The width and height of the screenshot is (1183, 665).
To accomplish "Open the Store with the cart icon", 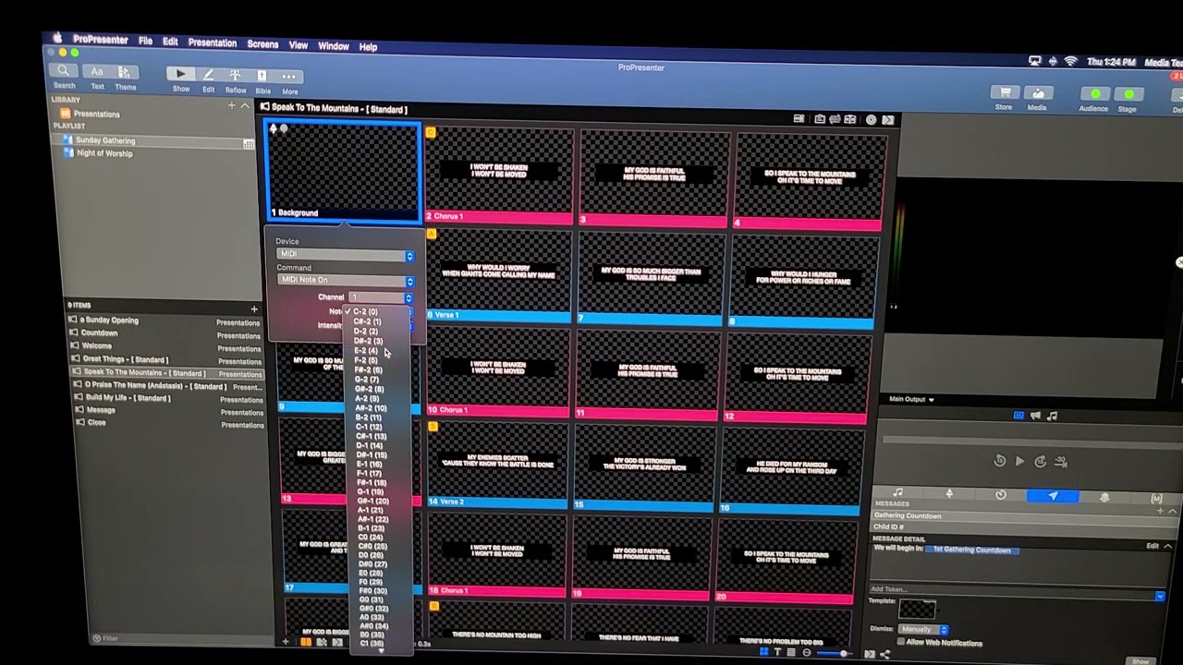I will tap(1004, 92).
